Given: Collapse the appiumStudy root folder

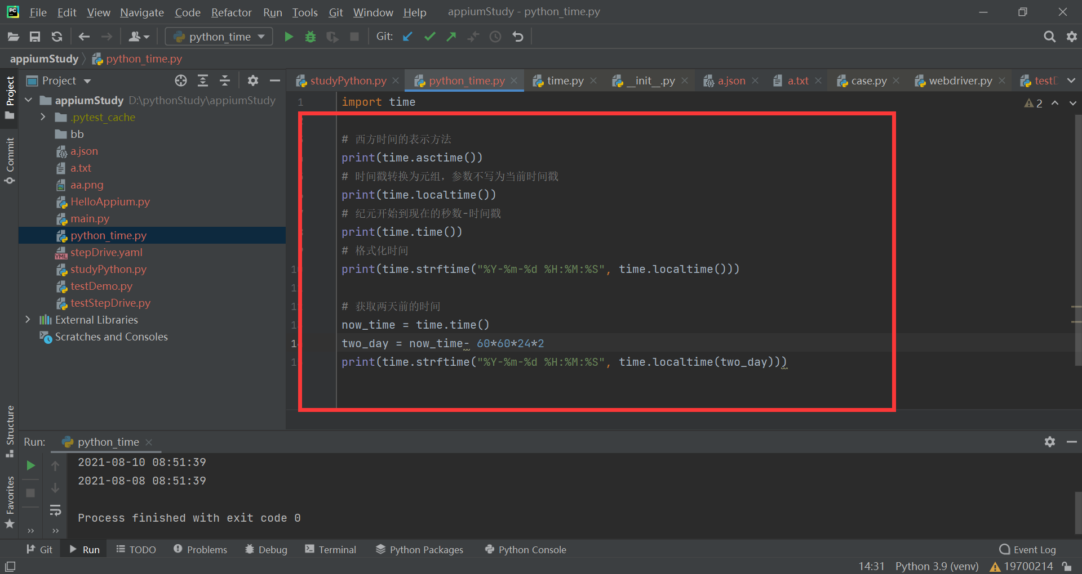Looking at the screenshot, I should [29, 100].
